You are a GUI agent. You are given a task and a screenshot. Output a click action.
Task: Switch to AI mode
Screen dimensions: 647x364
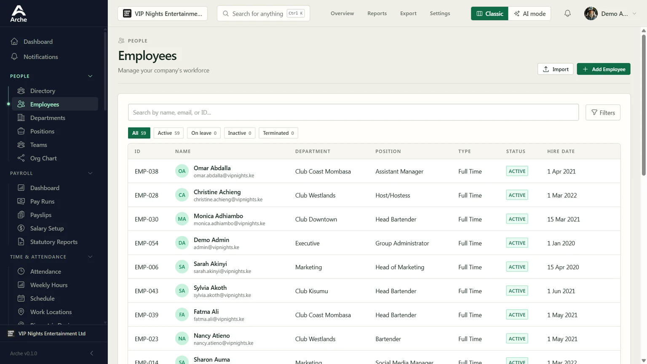(x=529, y=13)
